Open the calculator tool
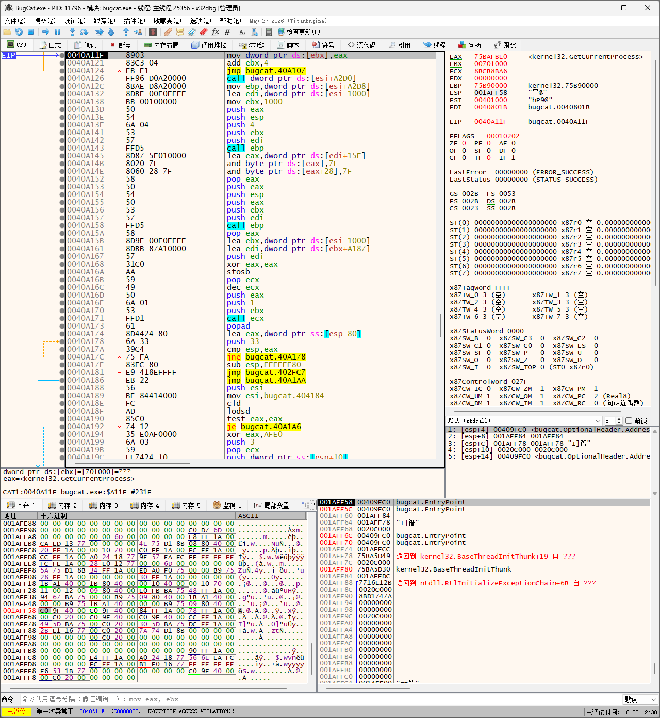The height and width of the screenshot is (718, 660). click(269, 32)
